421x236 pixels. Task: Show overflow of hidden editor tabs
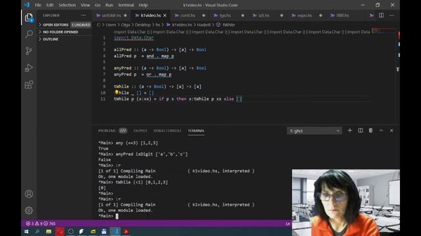click(x=371, y=15)
